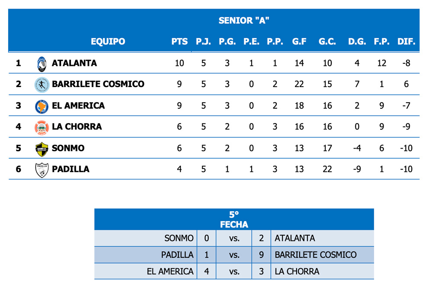Click the El America team crest
The width and height of the screenshot is (433, 286).
(42, 106)
